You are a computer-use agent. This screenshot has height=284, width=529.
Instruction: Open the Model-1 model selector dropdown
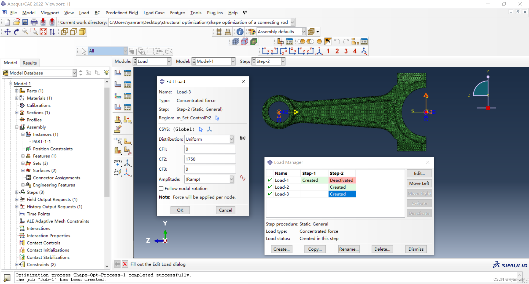214,61
